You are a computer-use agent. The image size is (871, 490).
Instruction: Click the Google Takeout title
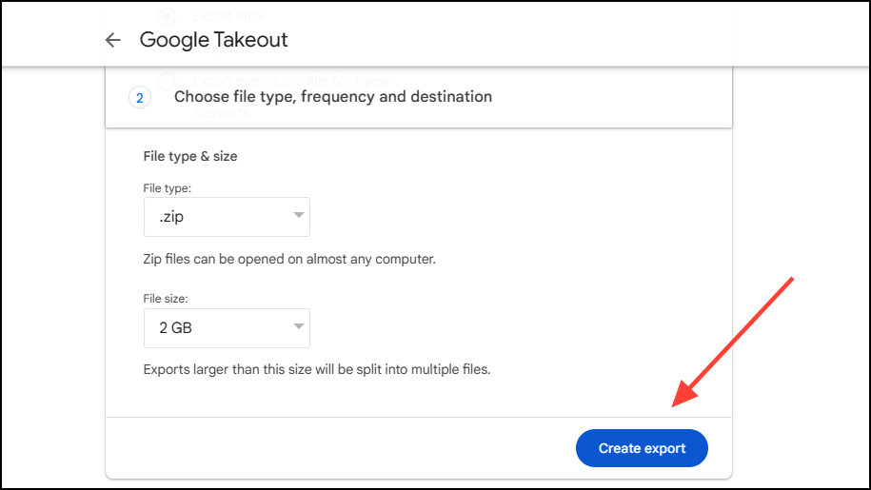click(x=213, y=40)
